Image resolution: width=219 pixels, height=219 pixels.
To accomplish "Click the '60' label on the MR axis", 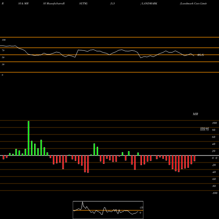I will click(x=214, y=137).
